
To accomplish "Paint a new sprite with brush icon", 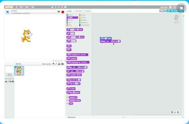I will (56, 64).
